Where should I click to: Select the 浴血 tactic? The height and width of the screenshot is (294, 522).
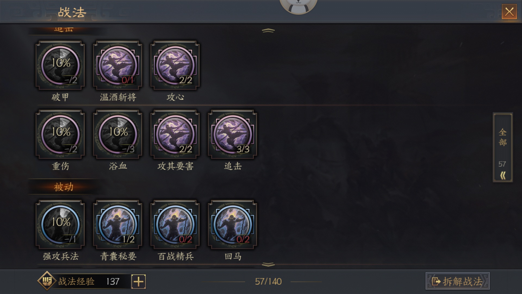(117, 134)
